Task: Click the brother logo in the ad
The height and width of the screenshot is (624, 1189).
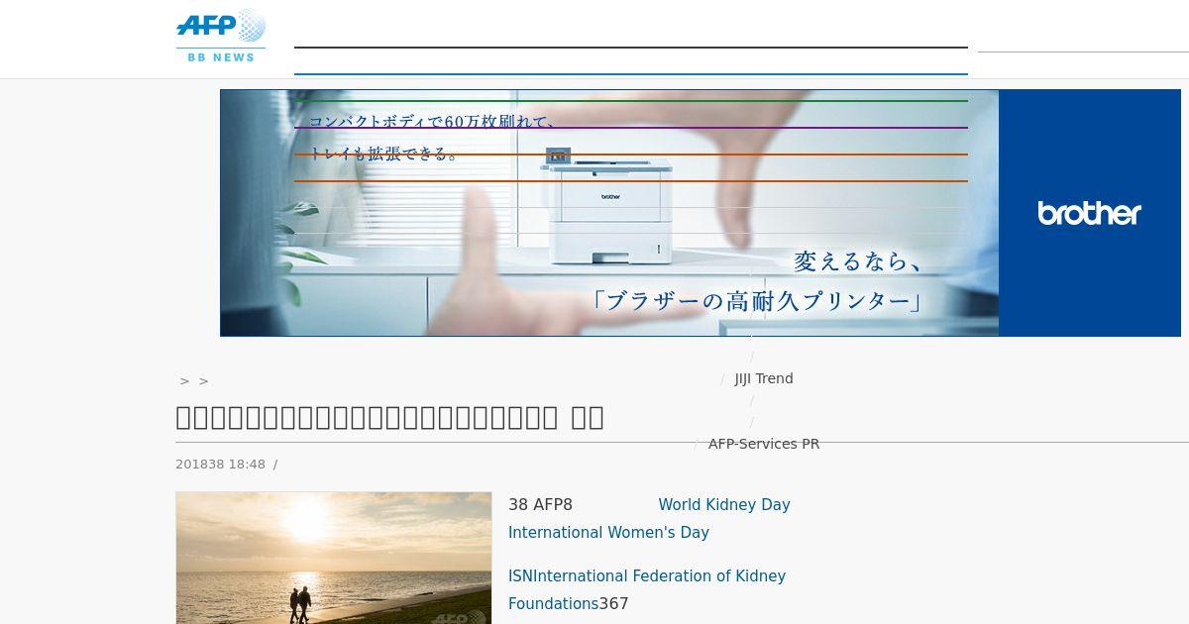Action: (1089, 213)
